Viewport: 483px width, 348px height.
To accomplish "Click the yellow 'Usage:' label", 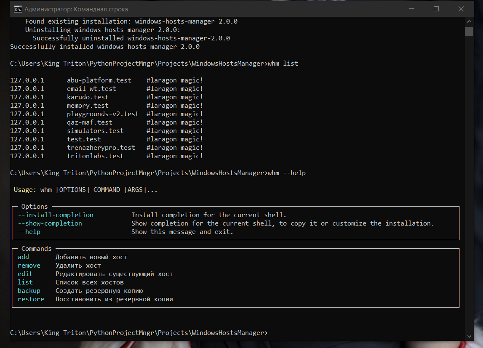I will [25, 190].
